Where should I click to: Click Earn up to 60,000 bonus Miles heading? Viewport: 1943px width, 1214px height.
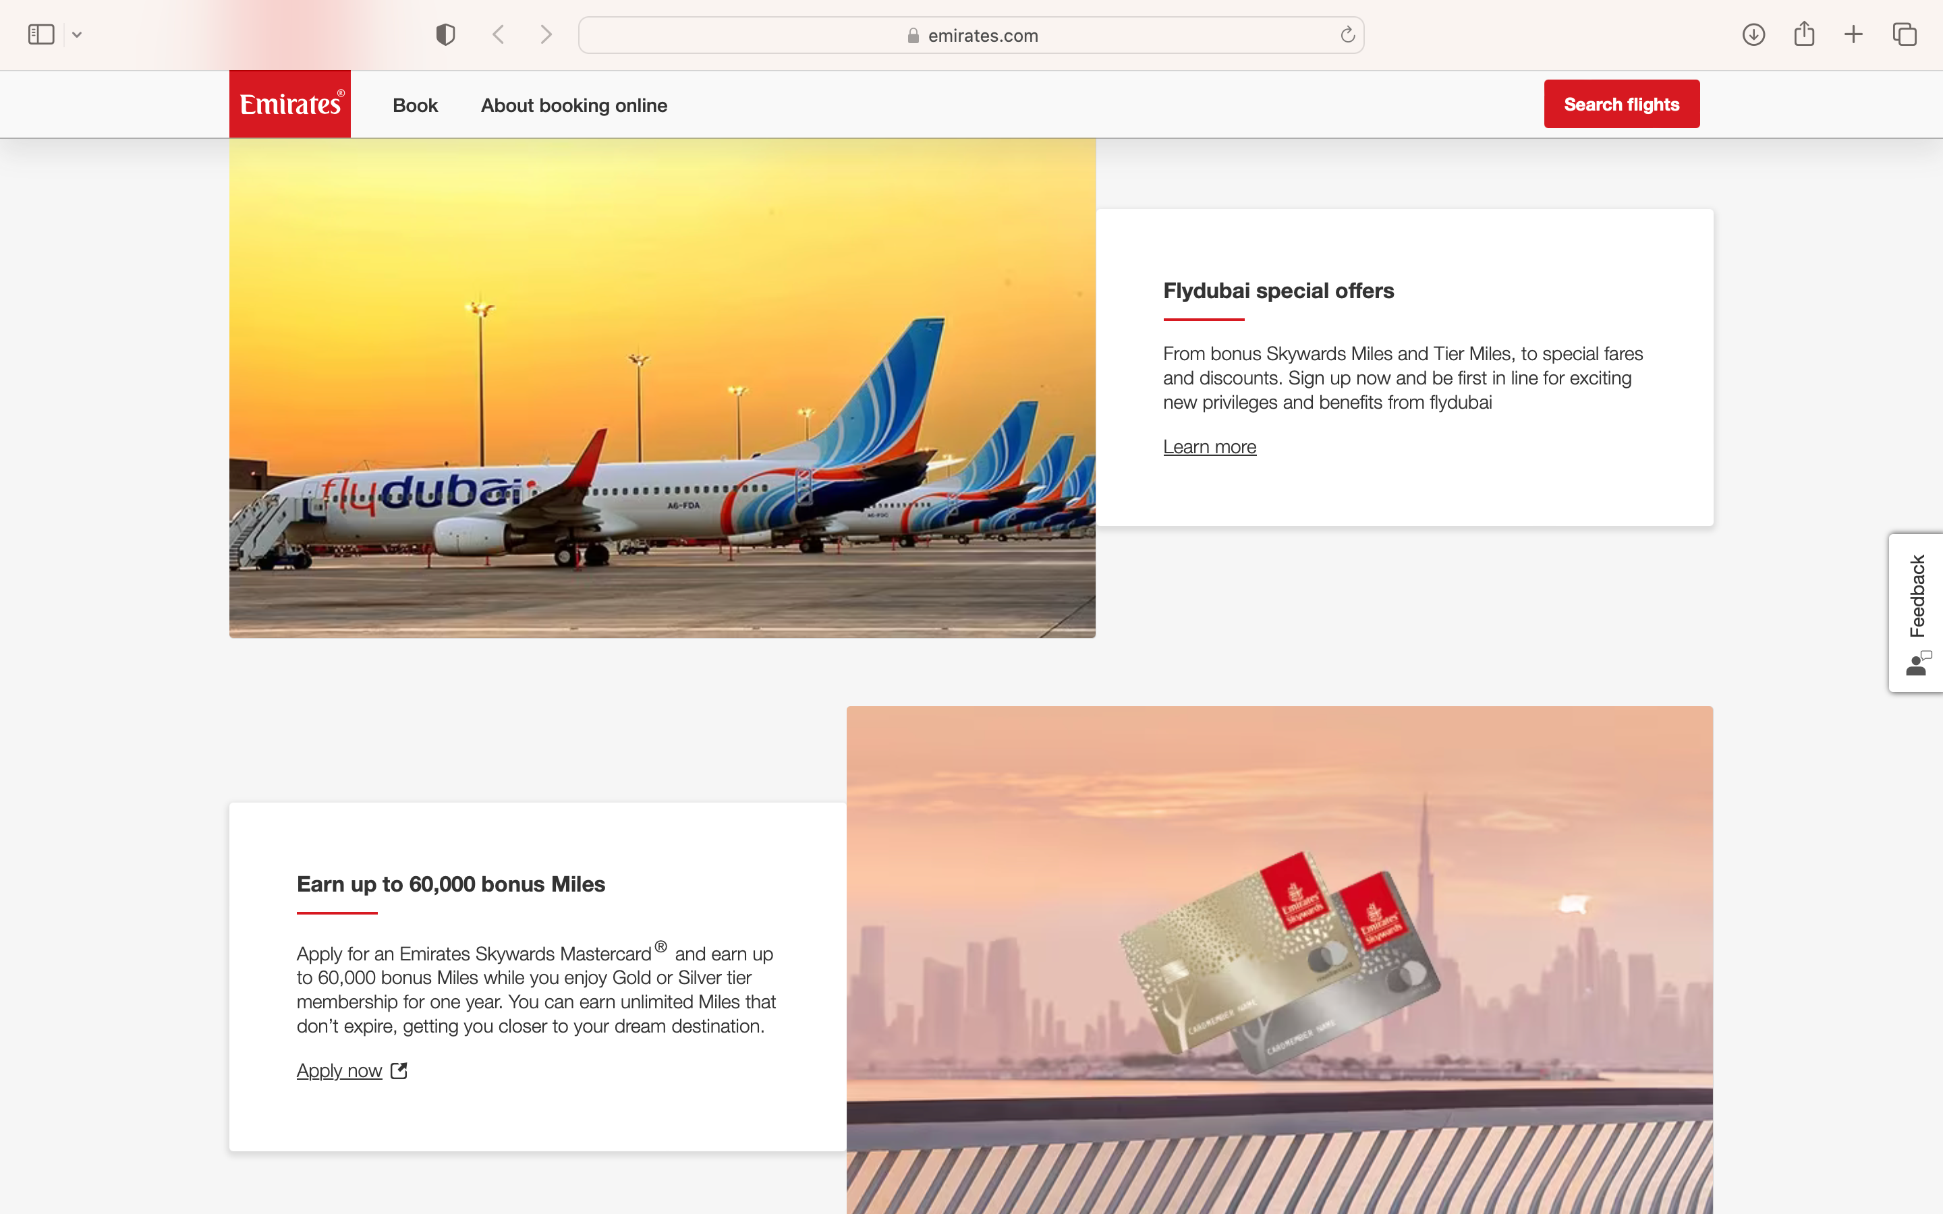click(451, 884)
